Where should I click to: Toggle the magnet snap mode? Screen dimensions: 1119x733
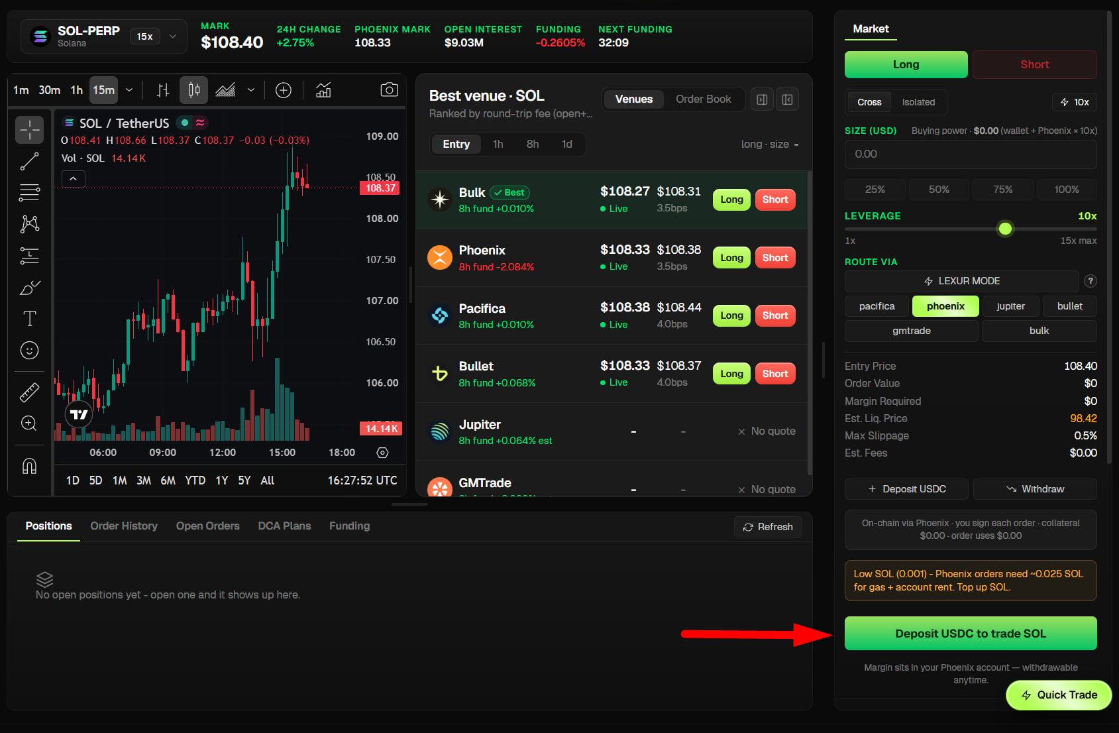coord(29,466)
